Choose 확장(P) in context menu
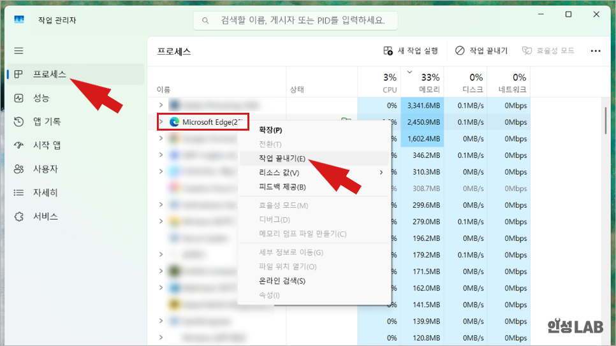The image size is (616, 346). point(314,130)
